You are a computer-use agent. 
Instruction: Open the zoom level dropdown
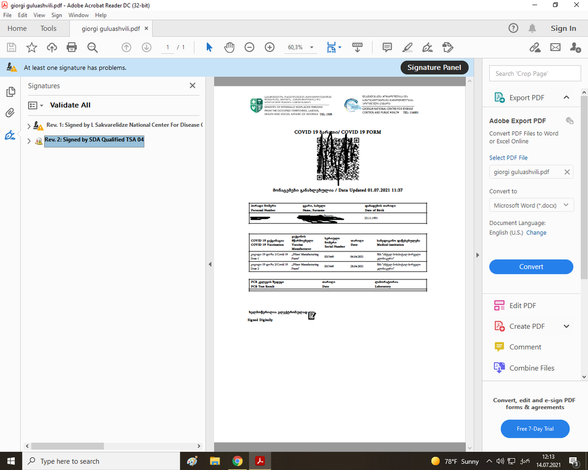[x=312, y=48]
